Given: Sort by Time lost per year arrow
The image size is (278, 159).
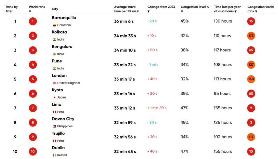Looking at the screenshot, I should coord(235,11).
